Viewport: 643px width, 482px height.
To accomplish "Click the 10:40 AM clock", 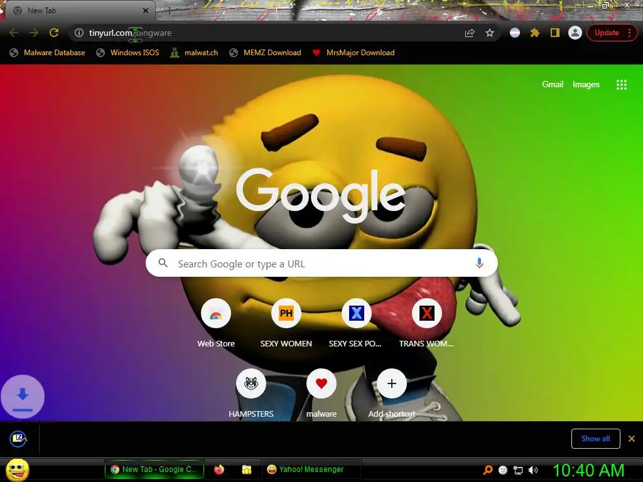I will coord(588,470).
